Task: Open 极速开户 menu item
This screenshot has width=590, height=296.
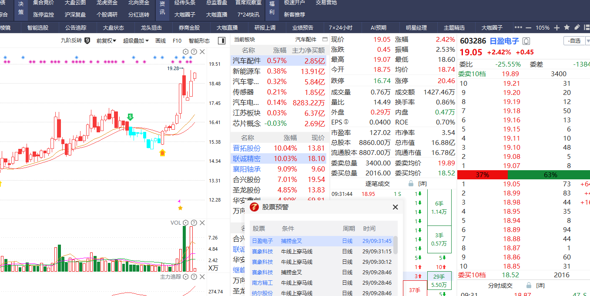Action: pos(295,3)
